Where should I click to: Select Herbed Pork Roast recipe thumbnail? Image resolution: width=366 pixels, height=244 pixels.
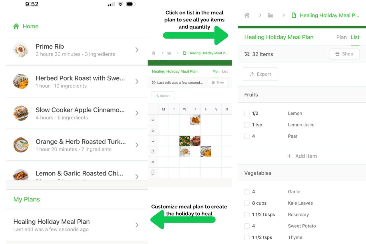click(x=21, y=82)
